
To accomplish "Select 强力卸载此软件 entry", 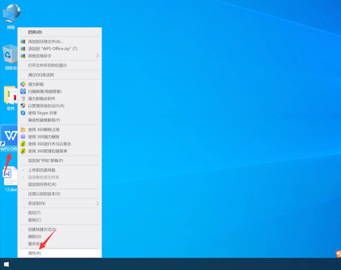I will pos(60,98).
